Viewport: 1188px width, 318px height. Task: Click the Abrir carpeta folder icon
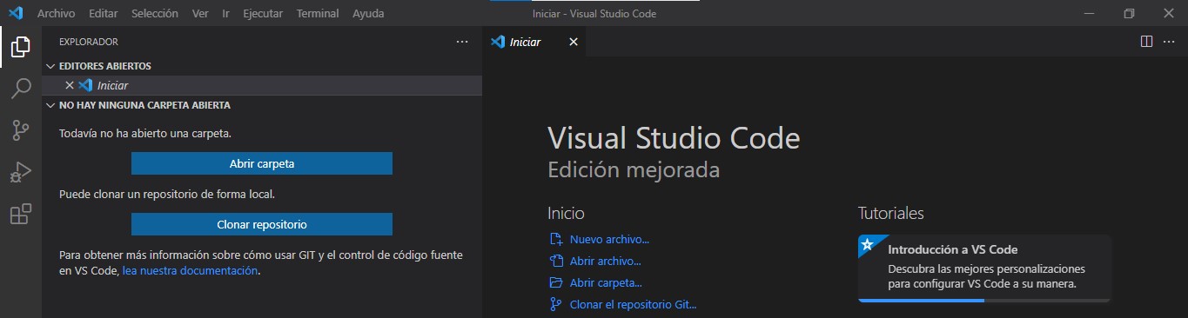[556, 282]
